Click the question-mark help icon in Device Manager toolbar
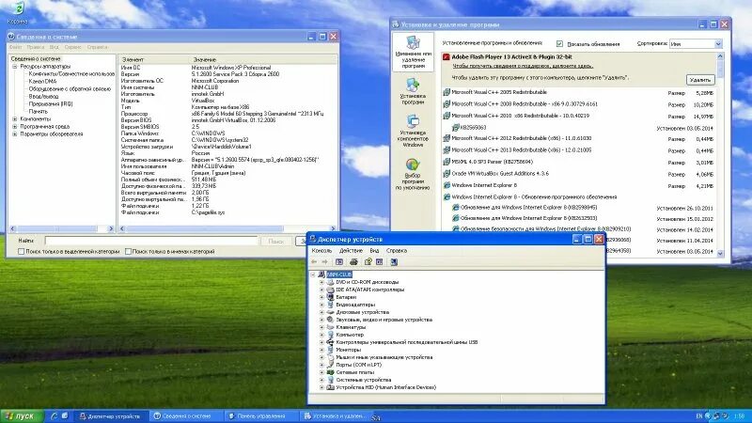Screen dimensions: 752x423 [368, 262]
